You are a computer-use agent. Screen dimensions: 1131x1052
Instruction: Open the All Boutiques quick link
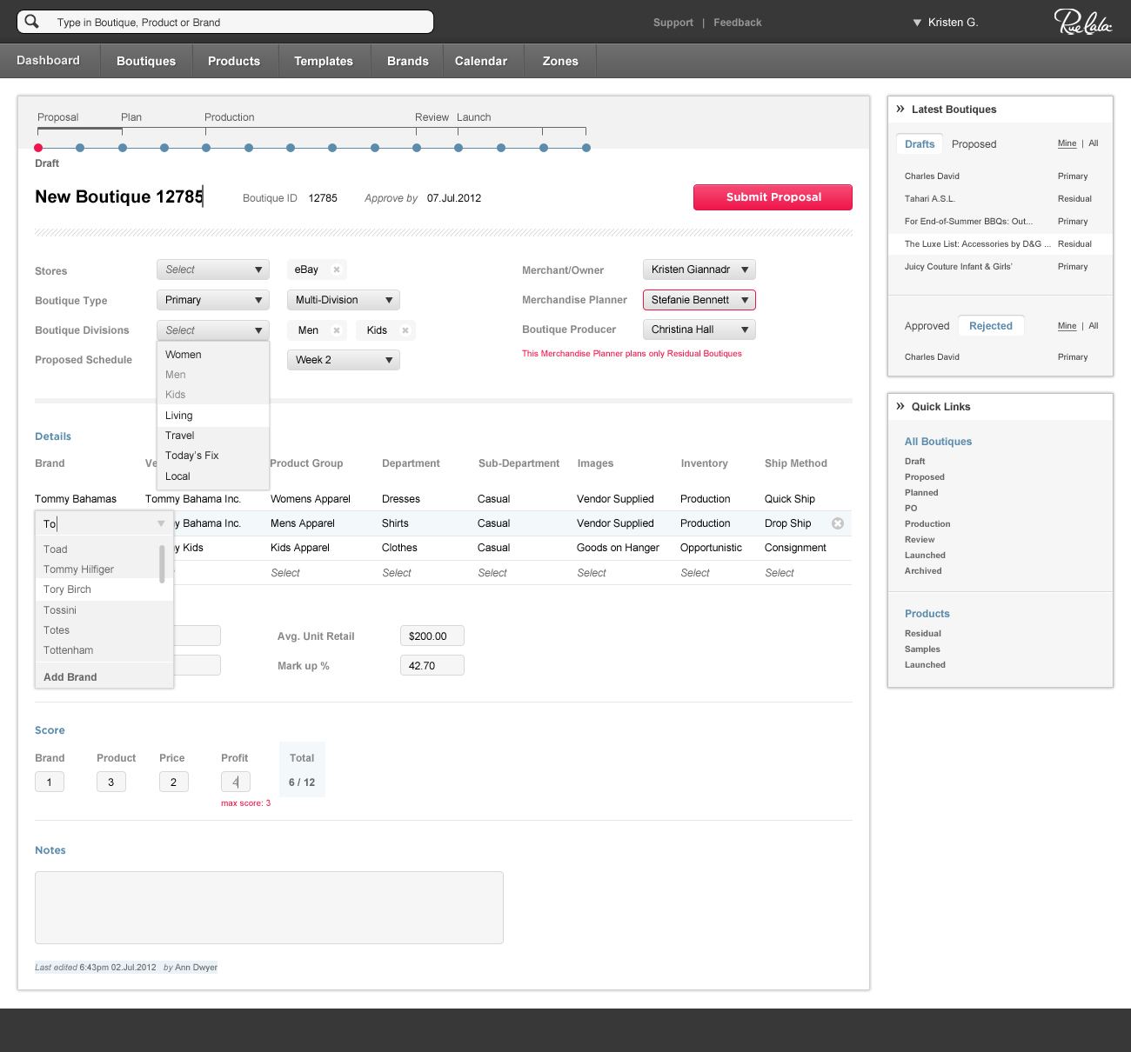coord(938,442)
